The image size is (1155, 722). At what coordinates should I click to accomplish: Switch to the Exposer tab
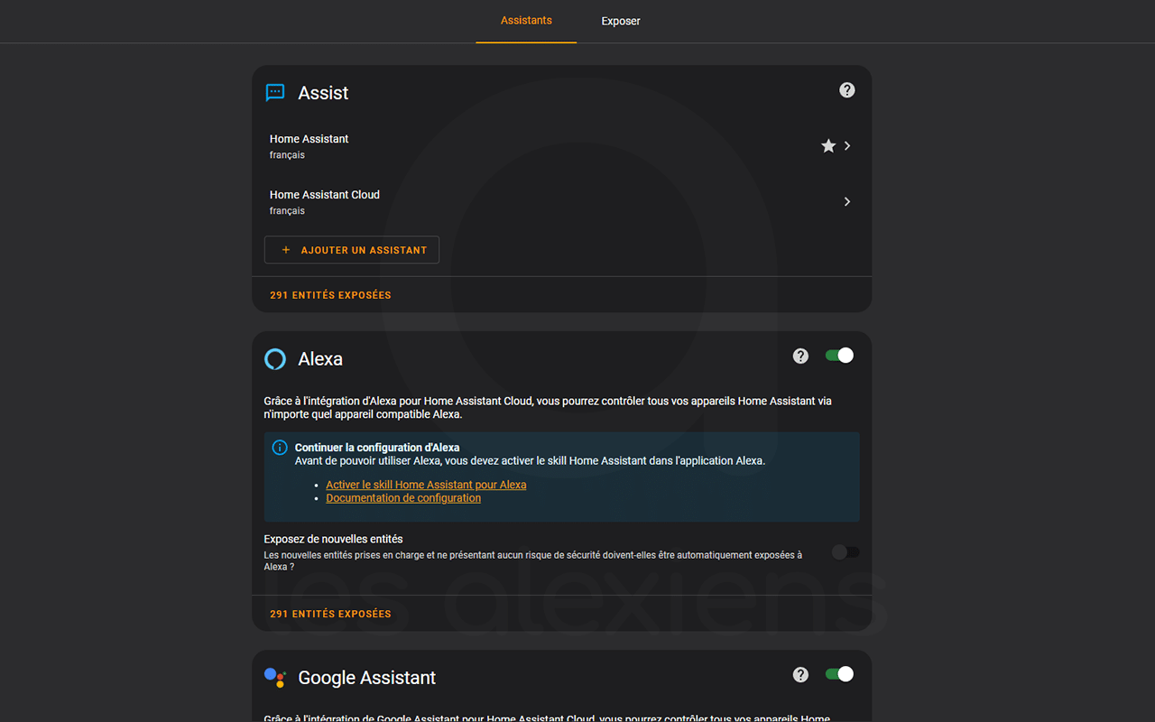621,21
